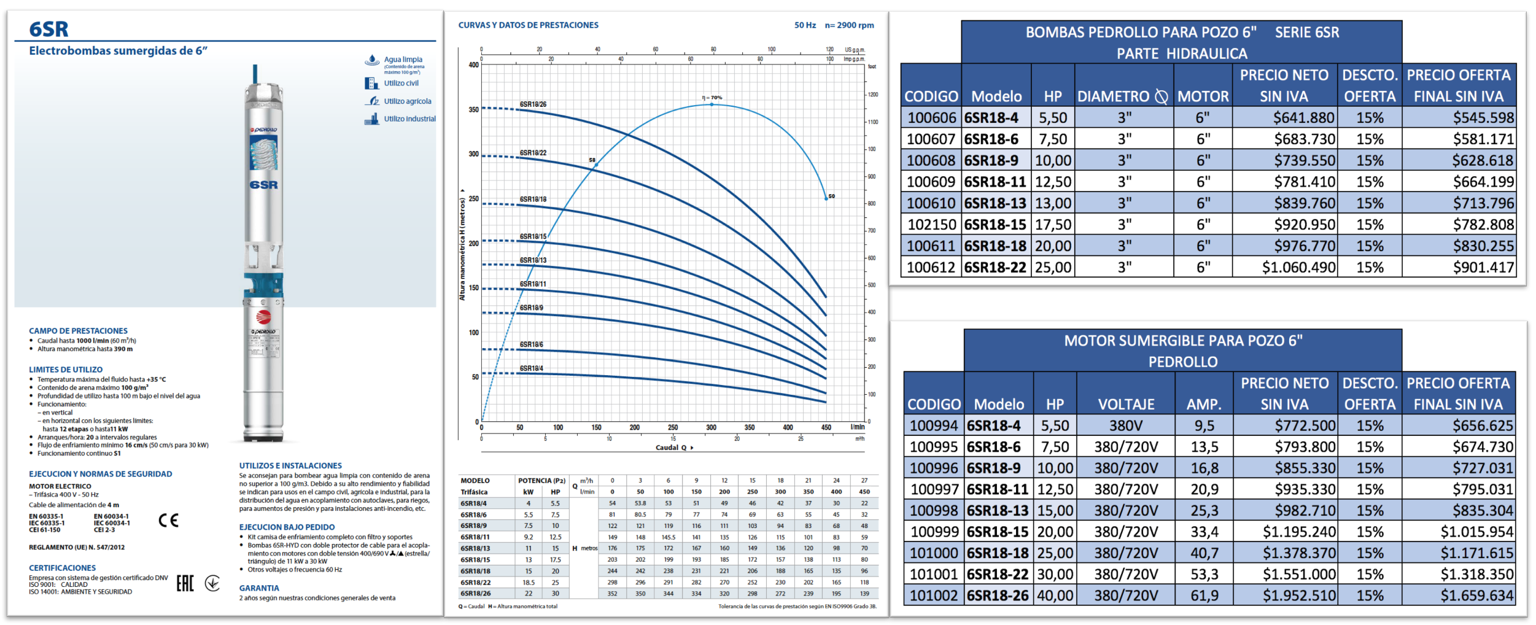Click code 100994 in the motor table
The image size is (1536, 625).
[934, 426]
